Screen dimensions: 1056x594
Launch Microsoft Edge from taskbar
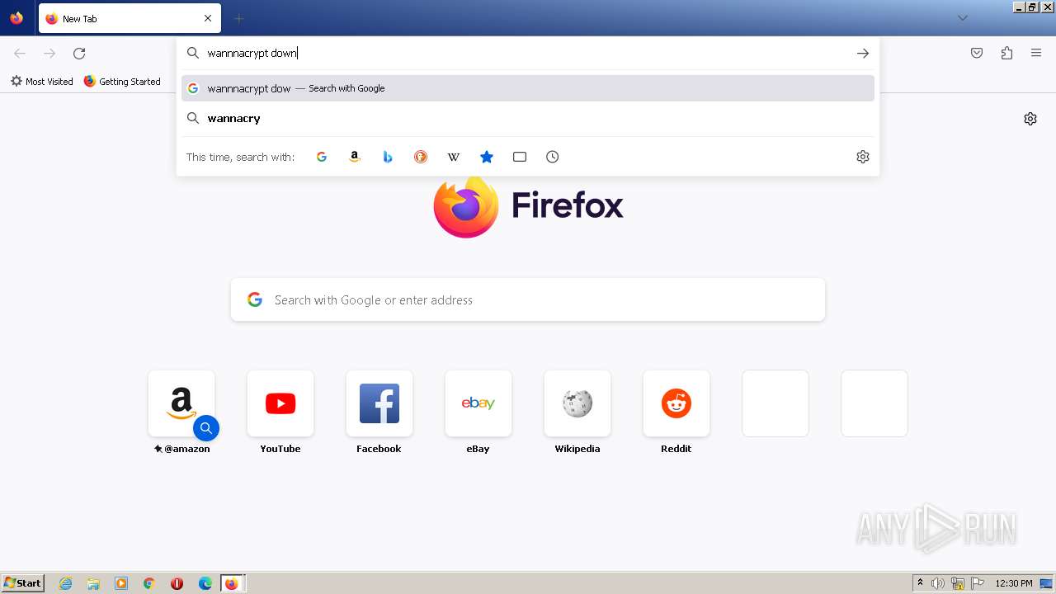(x=205, y=583)
